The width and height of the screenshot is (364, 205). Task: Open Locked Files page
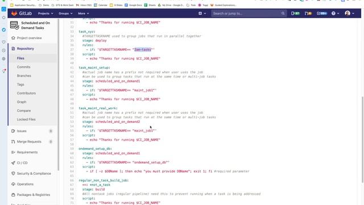pyautogui.click(x=26, y=120)
